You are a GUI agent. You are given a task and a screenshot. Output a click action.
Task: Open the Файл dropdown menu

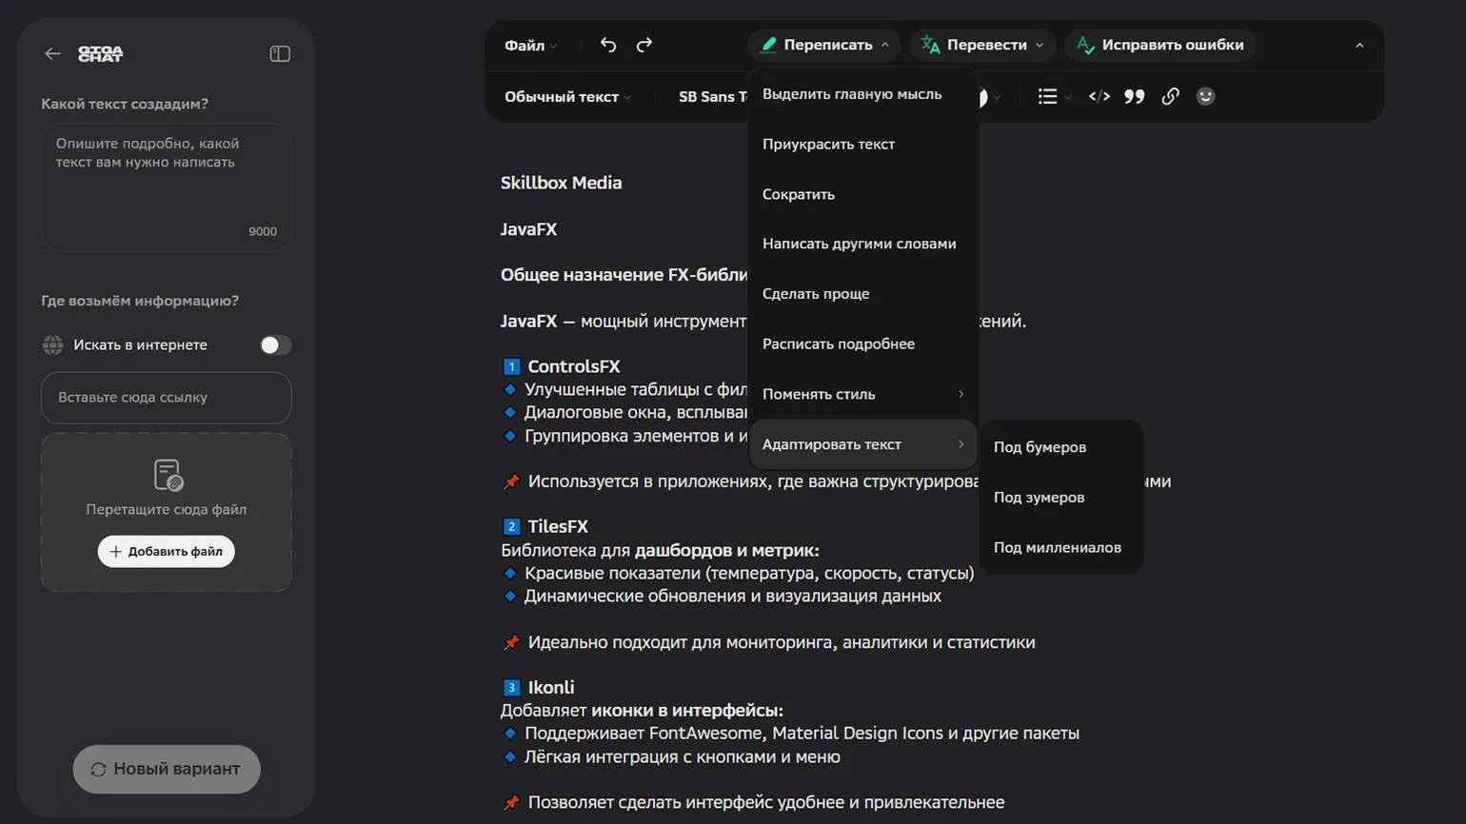click(x=531, y=45)
